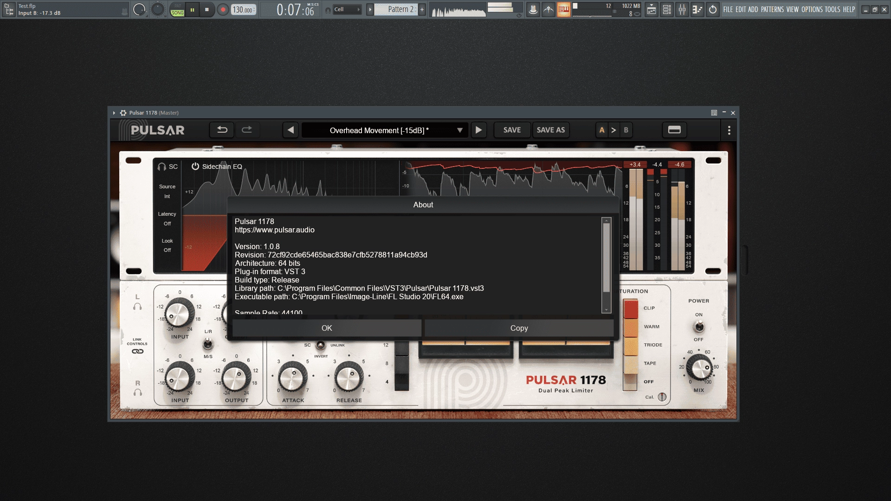Select the A state slot
The height and width of the screenshot is (501, 891).
[x=602, y=130]
